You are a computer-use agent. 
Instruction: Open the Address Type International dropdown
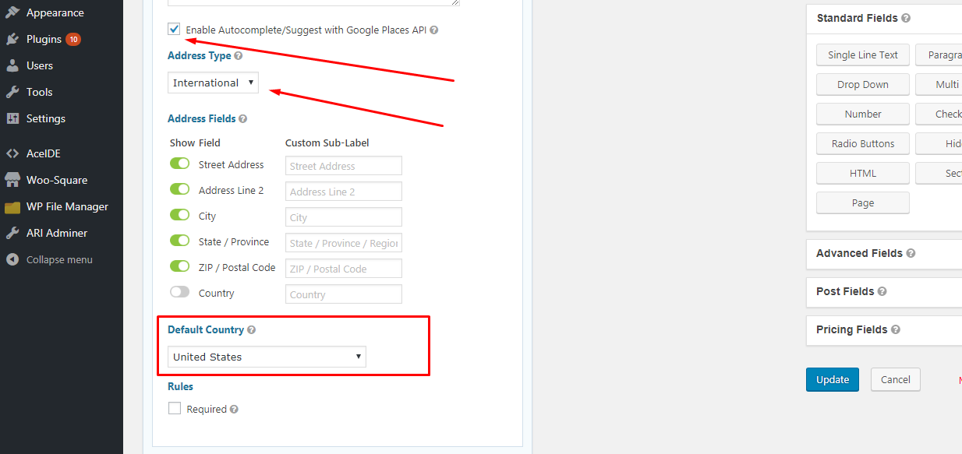[213, 83]
